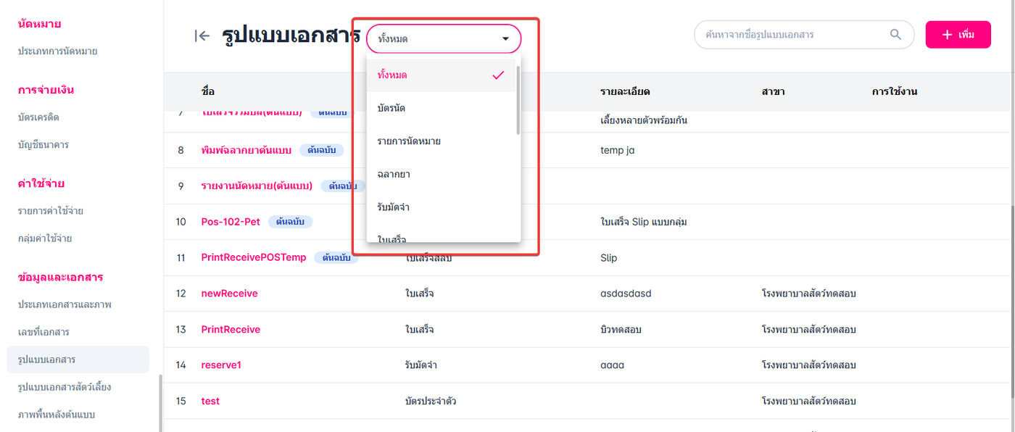Go to บัตรเครดิต in the sidebar
The height and width of the screenshot is (432, 1015).
coord(38,117)
